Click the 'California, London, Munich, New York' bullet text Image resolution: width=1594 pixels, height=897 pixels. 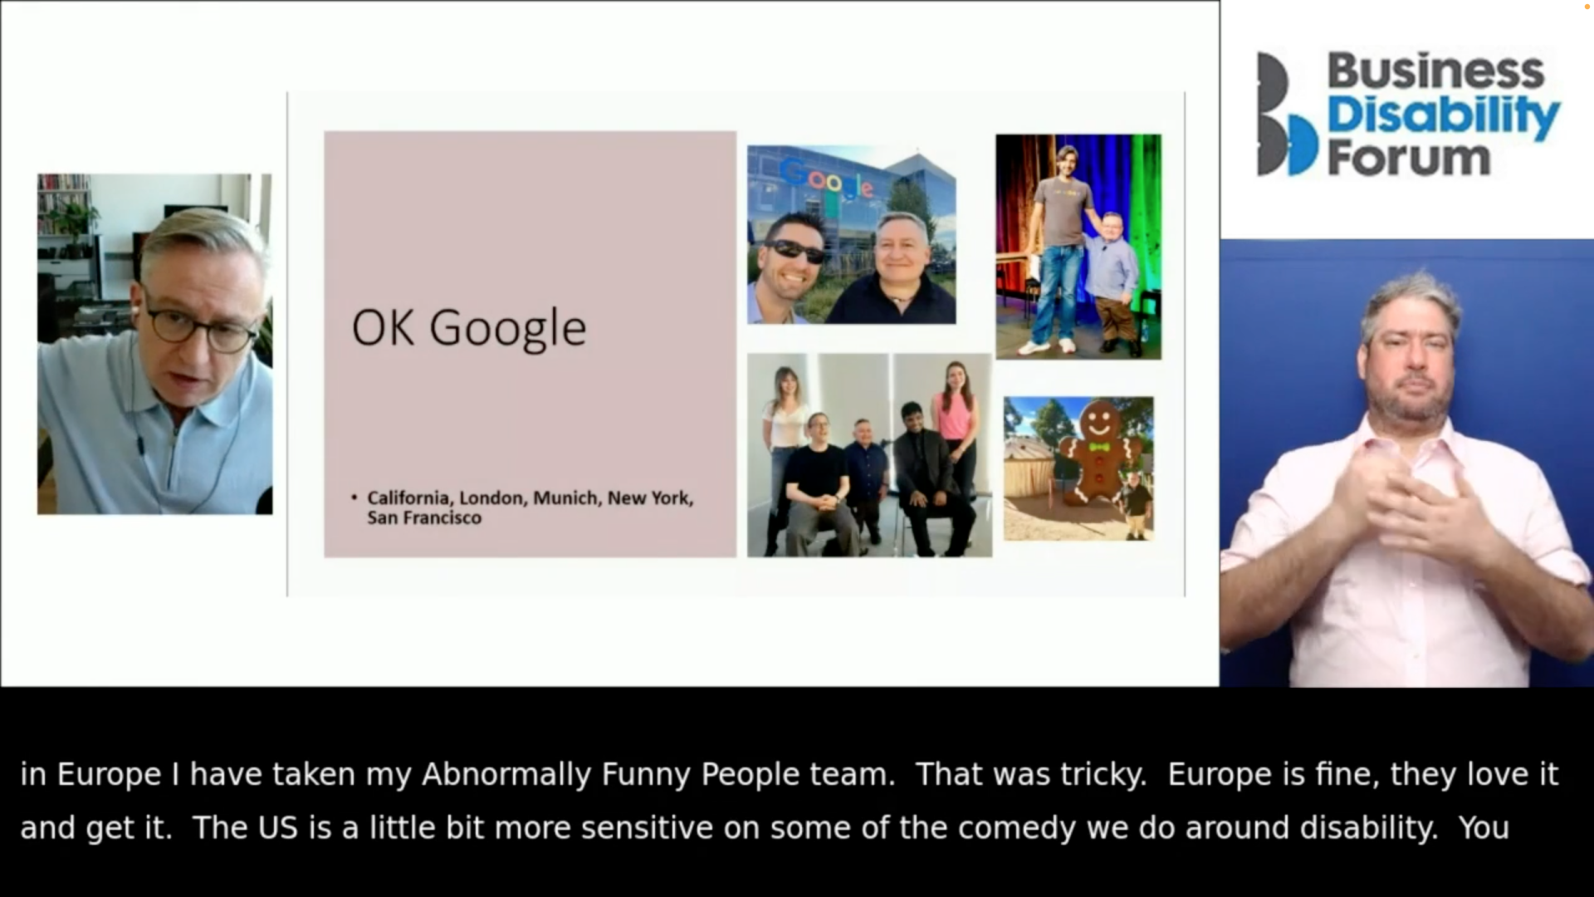coord(530,507)
